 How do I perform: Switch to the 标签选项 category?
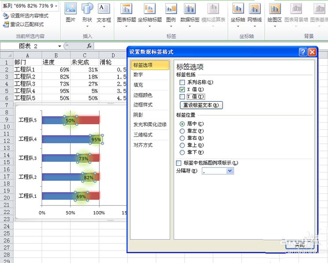coord(150,65)
